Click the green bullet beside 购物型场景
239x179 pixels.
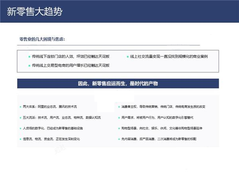[x=118, y=128]
